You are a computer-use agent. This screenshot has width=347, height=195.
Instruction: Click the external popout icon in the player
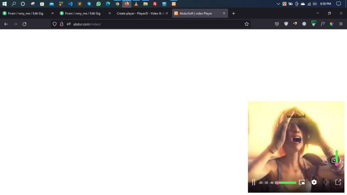click(x=338, y=182)
